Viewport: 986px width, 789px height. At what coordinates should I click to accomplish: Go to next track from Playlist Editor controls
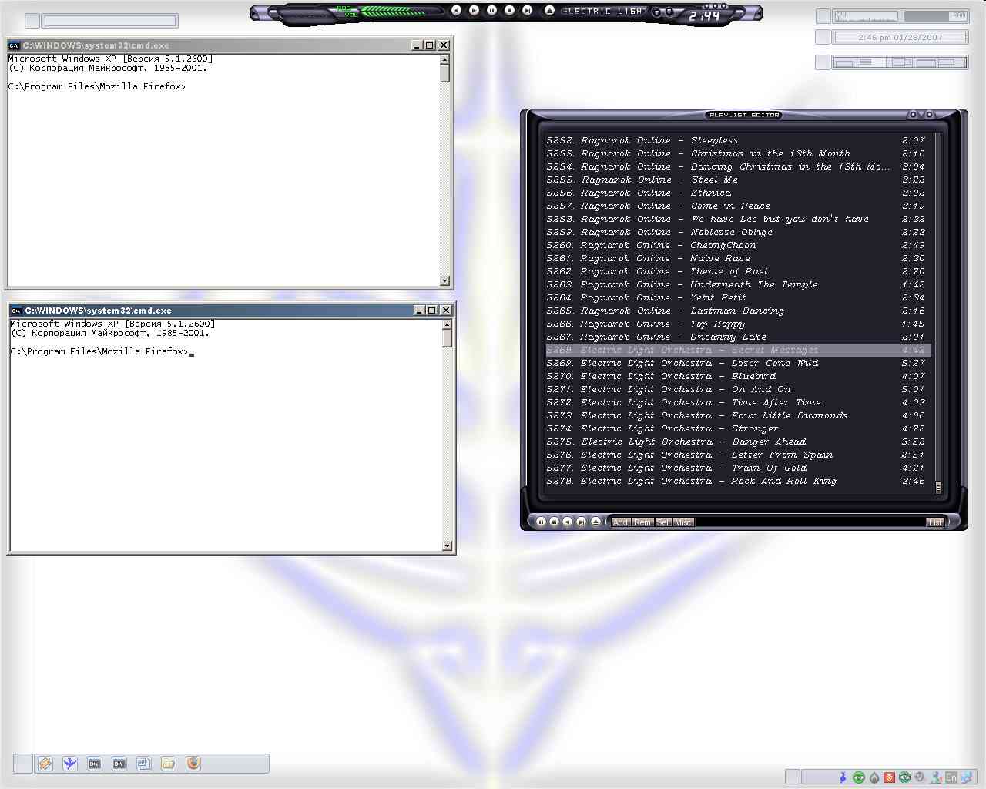(581, 522)
